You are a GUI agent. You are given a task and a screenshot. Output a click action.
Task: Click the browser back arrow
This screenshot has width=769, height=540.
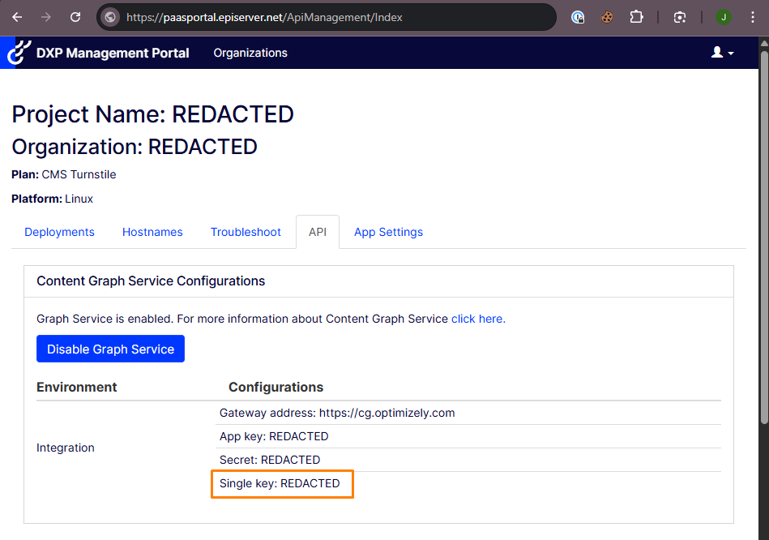17,17
